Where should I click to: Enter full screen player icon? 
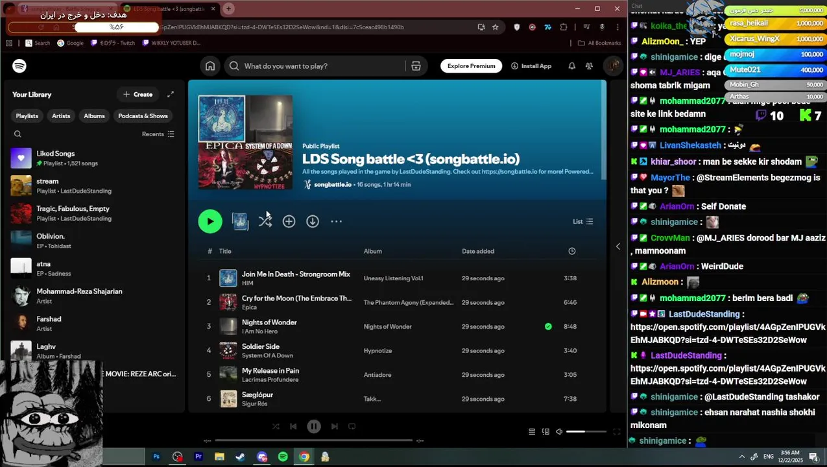[x=617, y=431]
